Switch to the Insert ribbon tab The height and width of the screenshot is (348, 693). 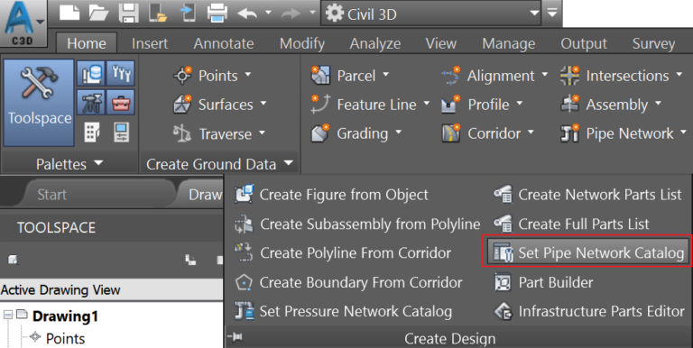click(150, 43)
